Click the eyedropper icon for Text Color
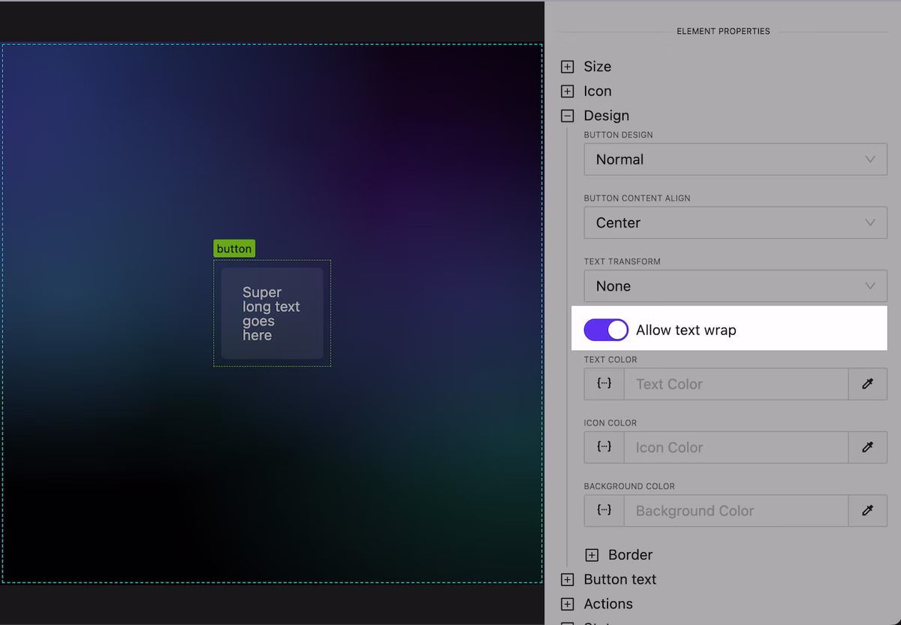This screenshot has width=901, height=625. coord(868,384)
